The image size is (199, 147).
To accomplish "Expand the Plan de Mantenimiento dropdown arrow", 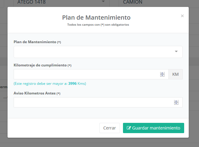I will pyautogui.click(x=176, y=52).
